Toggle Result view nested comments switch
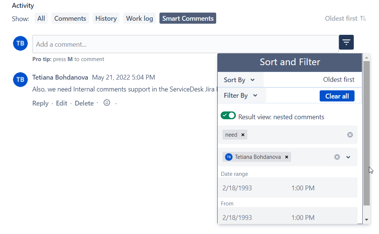379x234 pixels. pos(228,116)
